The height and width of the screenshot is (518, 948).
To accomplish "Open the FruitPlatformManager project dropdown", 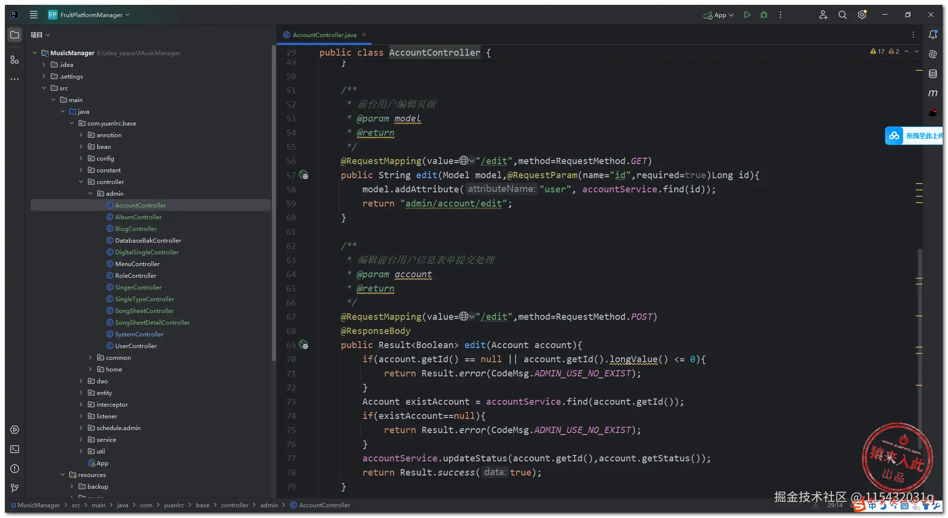I will pyautogui.click(x=89, y=15).
